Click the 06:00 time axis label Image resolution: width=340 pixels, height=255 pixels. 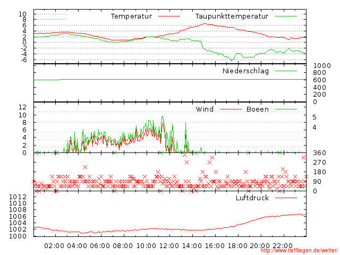100,246
